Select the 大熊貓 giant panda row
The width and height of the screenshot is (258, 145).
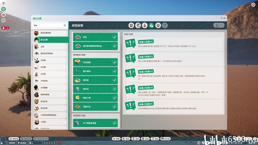click(50, 60)
